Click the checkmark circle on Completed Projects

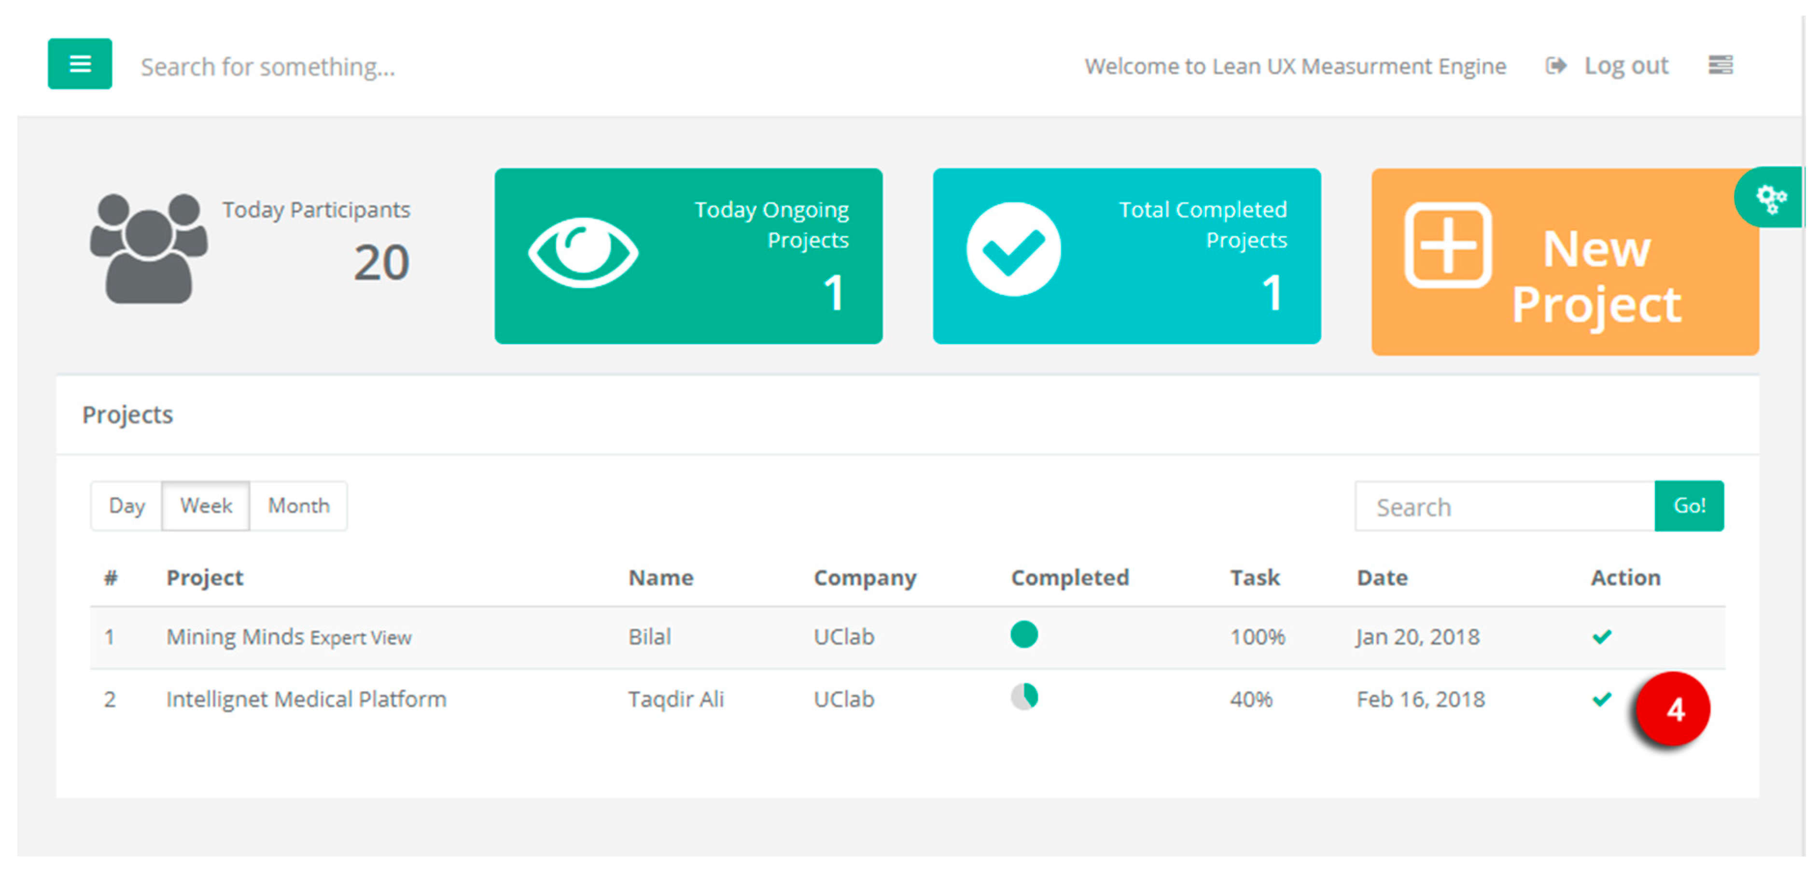point(1013,249)
